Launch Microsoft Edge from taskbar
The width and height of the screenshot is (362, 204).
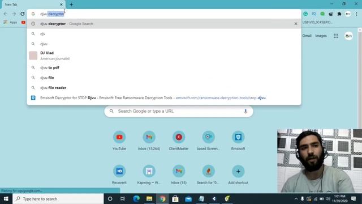(136, 199)
